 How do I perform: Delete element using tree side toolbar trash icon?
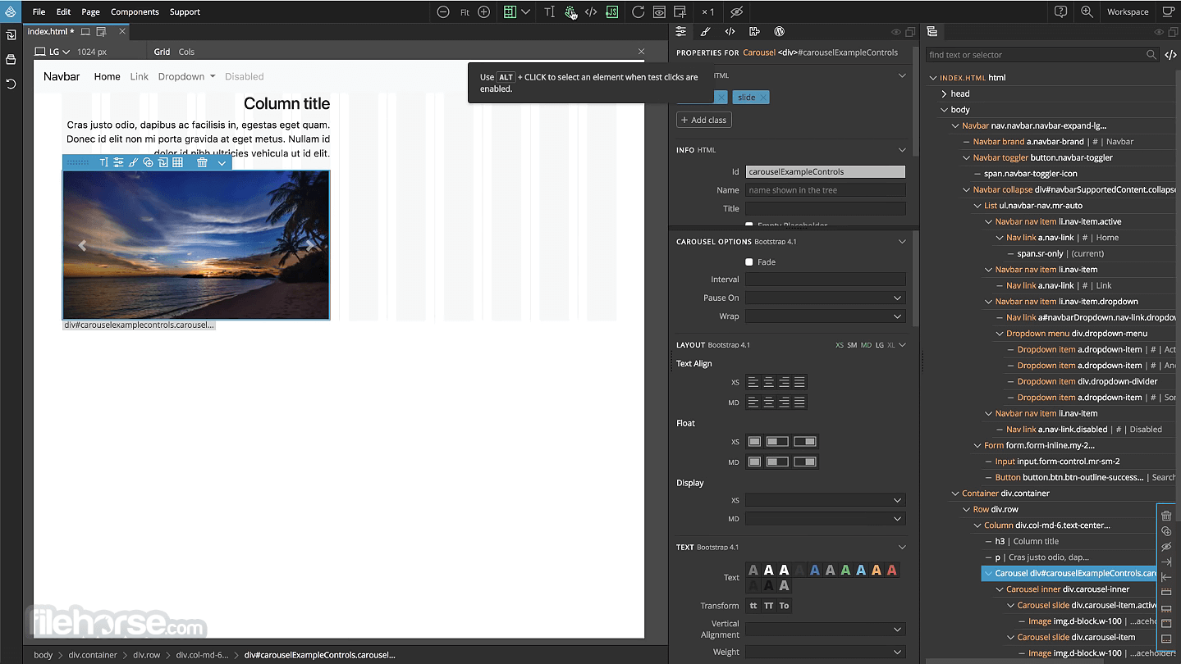(x=1166, y=516)
